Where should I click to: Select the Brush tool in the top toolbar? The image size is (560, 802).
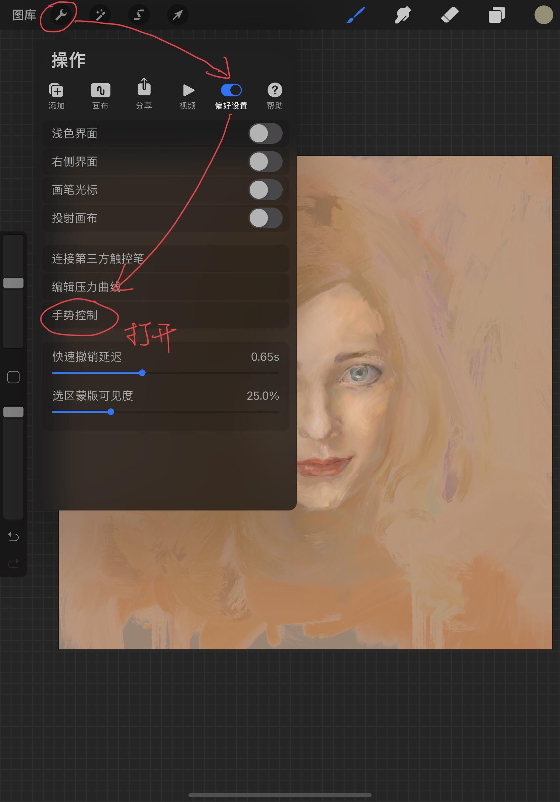pyautogui.click(x=356, y=15)
